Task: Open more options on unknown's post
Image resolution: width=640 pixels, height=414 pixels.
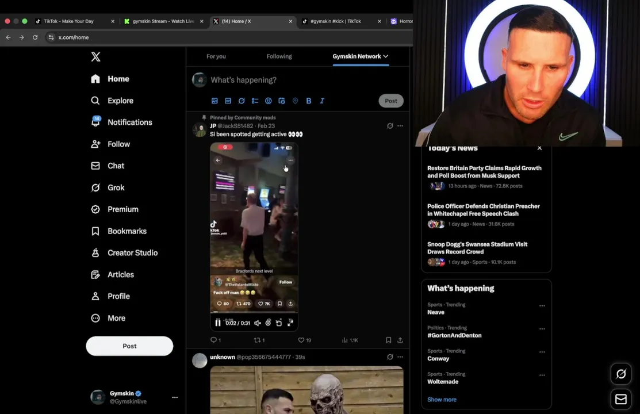Action: click(x=400, y=357)
